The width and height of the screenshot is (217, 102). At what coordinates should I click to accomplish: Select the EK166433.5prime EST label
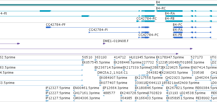149,98
